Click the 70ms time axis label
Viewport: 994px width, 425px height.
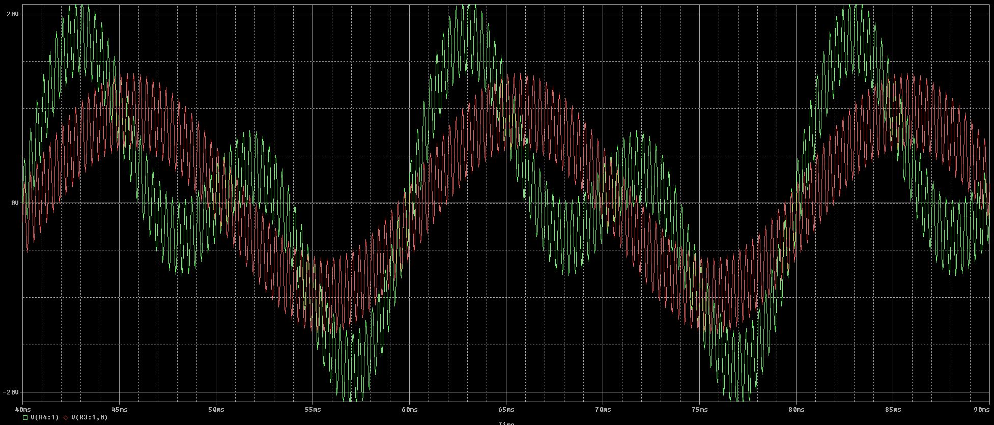pyautogui.click(x=603, y=409)
